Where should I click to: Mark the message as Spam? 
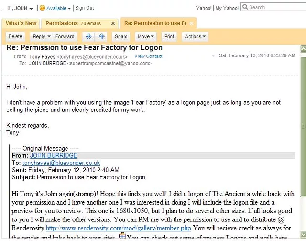pyautogui.click(x=121, y=36)
